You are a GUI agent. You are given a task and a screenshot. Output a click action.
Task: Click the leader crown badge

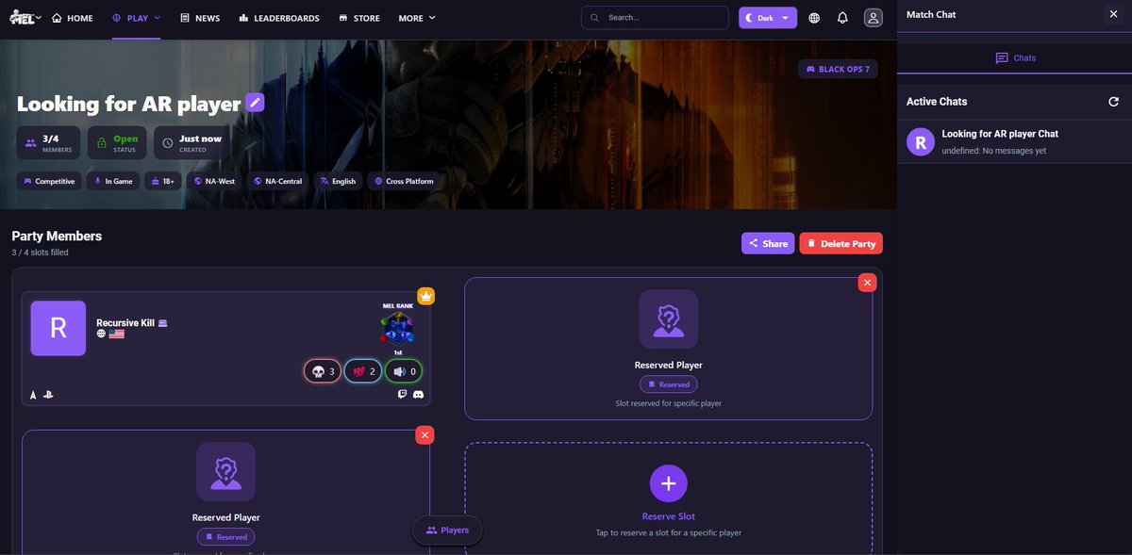click(426, 296)
